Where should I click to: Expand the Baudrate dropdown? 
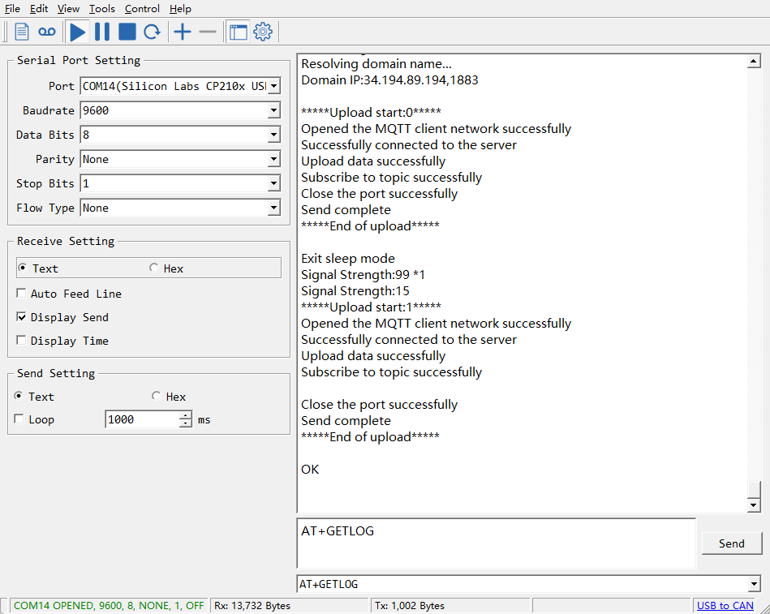274,110
